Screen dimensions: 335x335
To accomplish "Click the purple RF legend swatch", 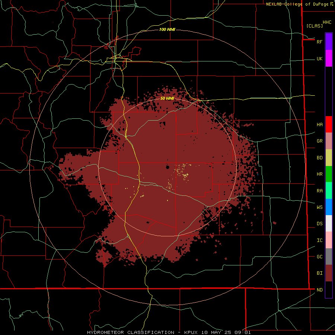I will (x=329, y=42).
